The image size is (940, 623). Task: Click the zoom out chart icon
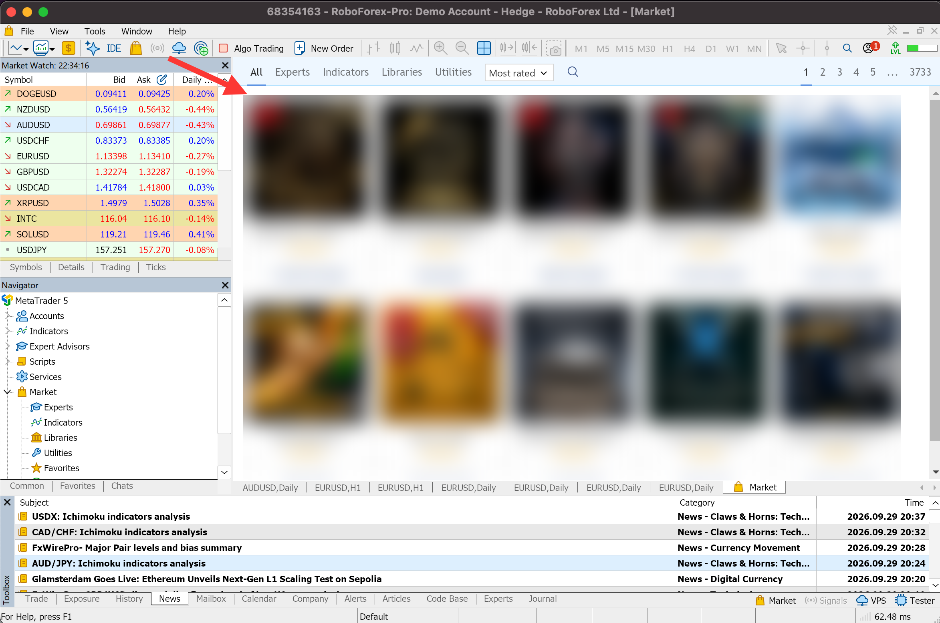pos(462,48)
